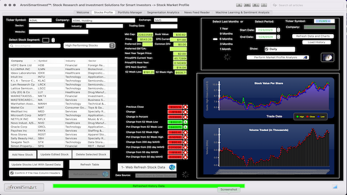
Task: Click the Previous Close down-arrow indicator icon
Action: (x=185, y=107)
